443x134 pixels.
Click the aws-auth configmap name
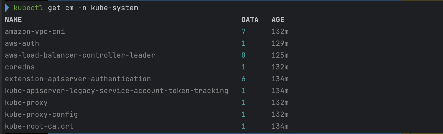[22, 43]
